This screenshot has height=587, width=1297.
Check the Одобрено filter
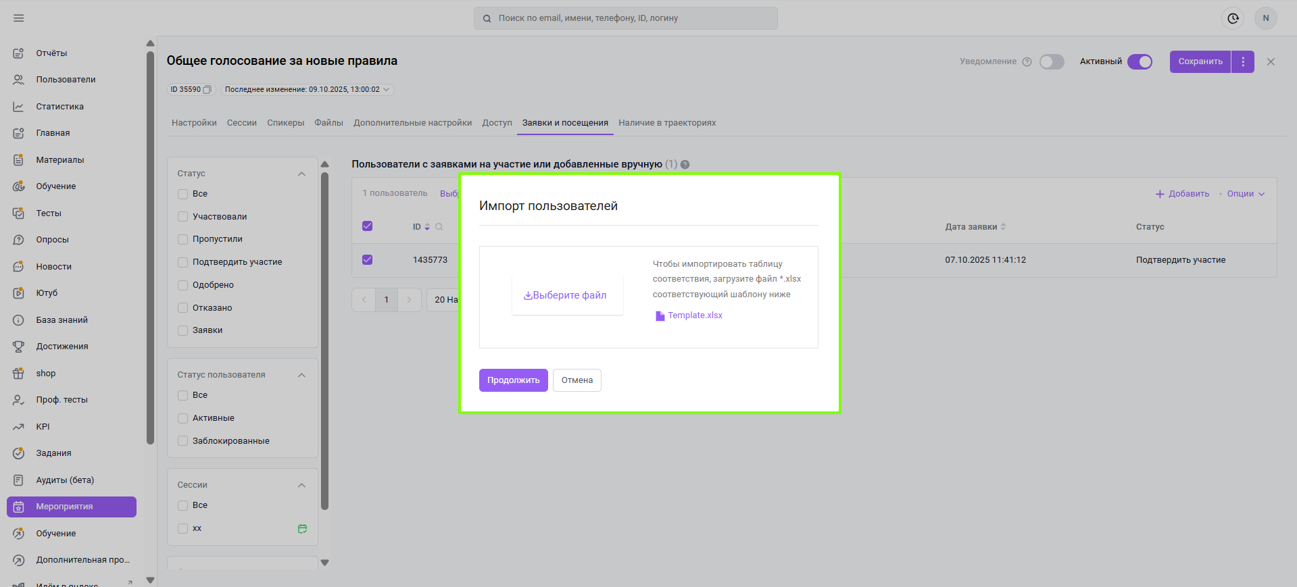[x=182, y=285]
